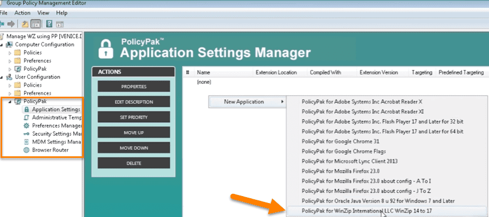Screen dimensions: 489x217
Task: Click the Application Settings padlock icon
Action: pos(26,110)
